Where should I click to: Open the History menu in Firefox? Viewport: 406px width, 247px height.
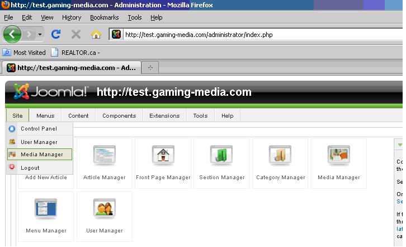tap(72, 18)
